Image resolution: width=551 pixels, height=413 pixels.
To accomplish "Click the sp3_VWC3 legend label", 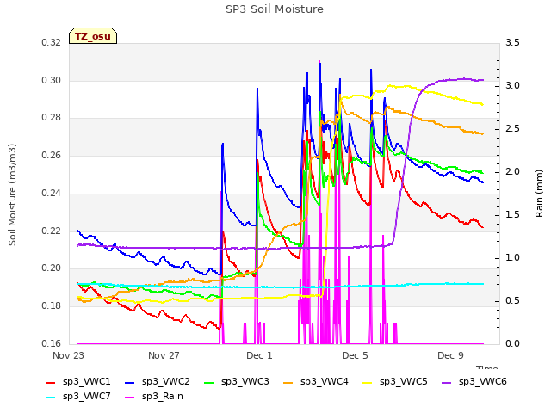I will (245, 382).
